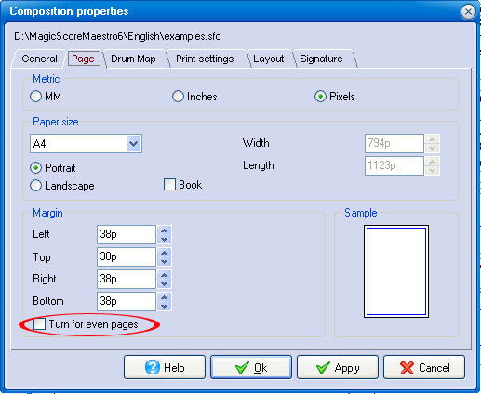Click the Sample page preview
The height and width of the screenshot is (394, 481).
click(396, 271)
